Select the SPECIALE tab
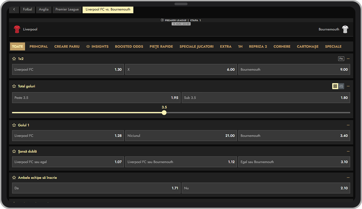 point(333,46)
